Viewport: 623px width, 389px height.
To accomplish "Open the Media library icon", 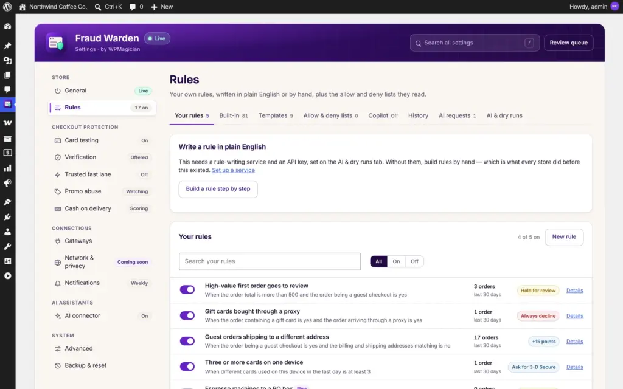I will [x=7, y=60].
